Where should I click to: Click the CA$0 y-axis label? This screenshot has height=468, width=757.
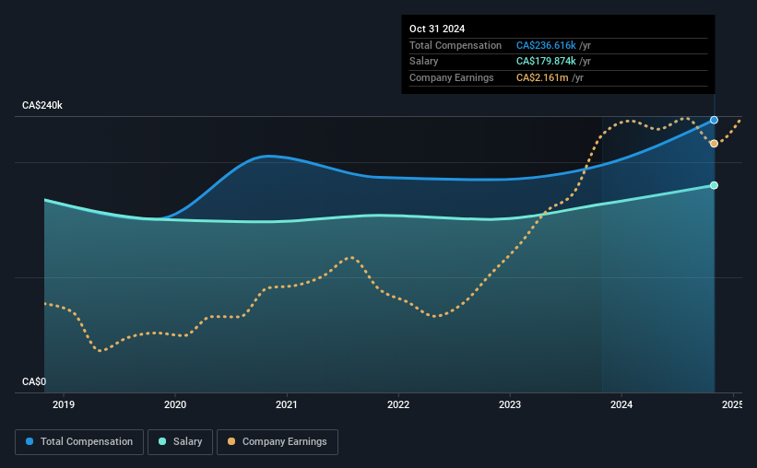[x=34, y=381]
